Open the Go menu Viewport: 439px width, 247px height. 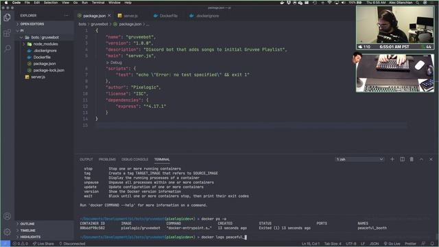pos(75,3)
